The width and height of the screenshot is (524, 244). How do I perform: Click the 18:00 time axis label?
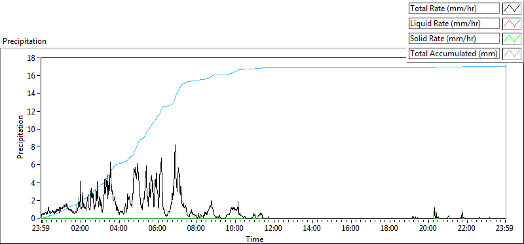390,229
